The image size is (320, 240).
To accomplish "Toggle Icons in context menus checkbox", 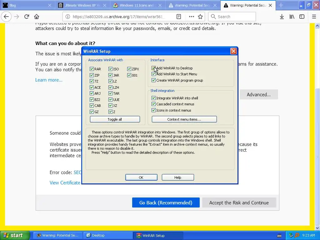I will tap(154, 110).
